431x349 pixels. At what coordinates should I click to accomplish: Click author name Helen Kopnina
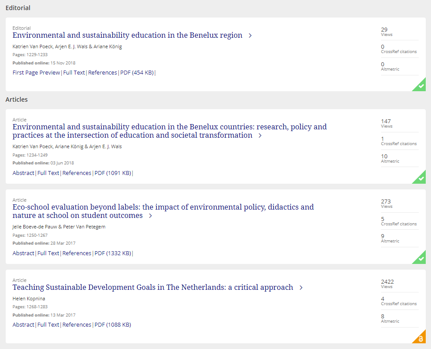click(x=29, y=299)
